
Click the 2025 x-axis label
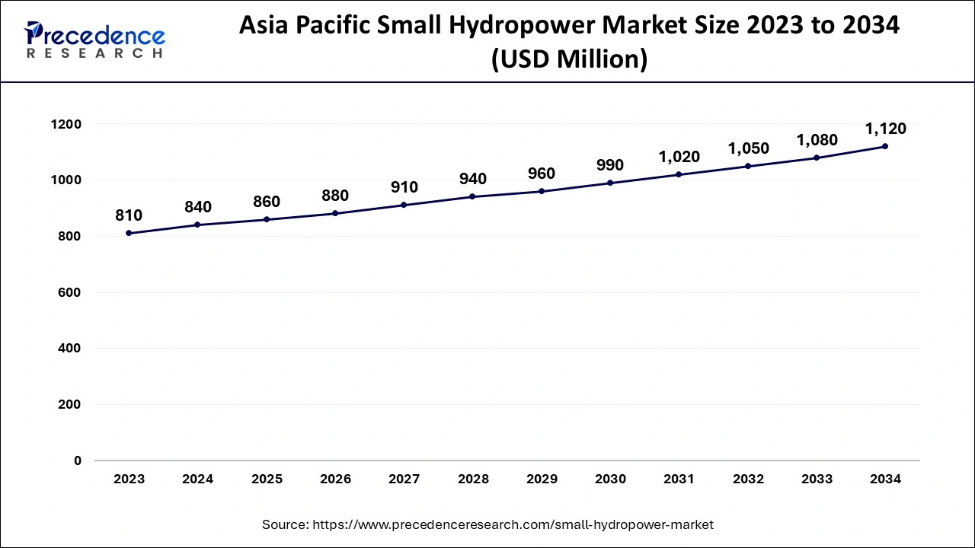point(267,479)
